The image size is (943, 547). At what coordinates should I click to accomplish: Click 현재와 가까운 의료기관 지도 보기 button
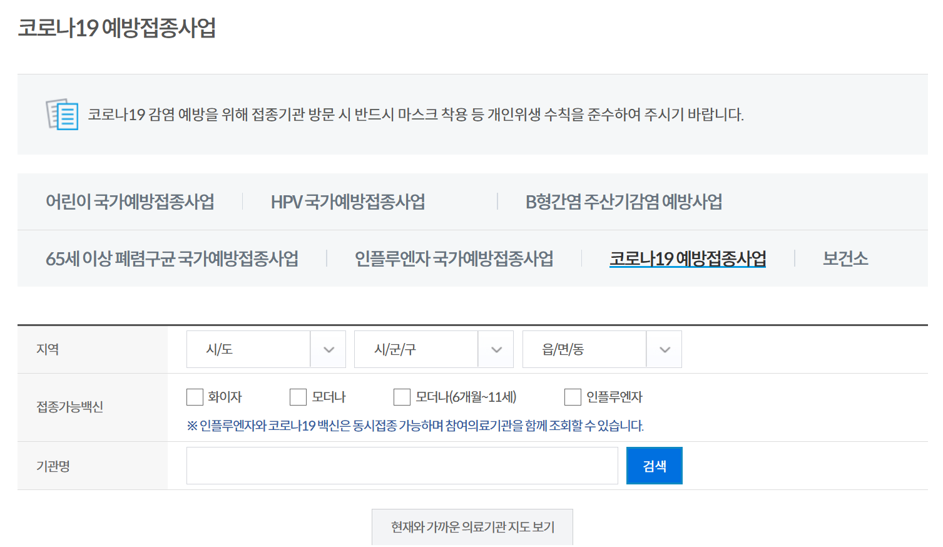472,527
